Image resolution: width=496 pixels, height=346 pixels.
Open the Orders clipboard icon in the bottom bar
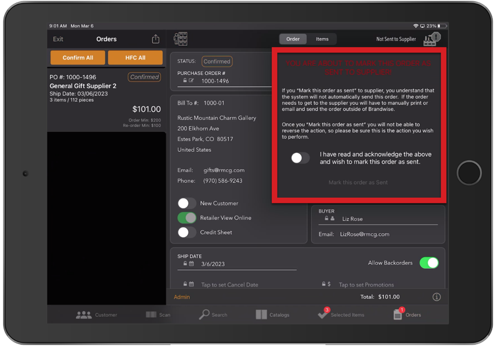(398, 313)
